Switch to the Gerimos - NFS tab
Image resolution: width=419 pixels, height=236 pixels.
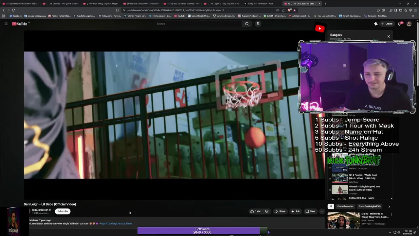pyautogui.click(x=61, y=4)
